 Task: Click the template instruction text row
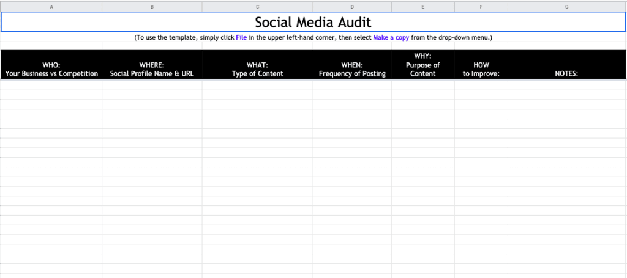tap(313, 37)
